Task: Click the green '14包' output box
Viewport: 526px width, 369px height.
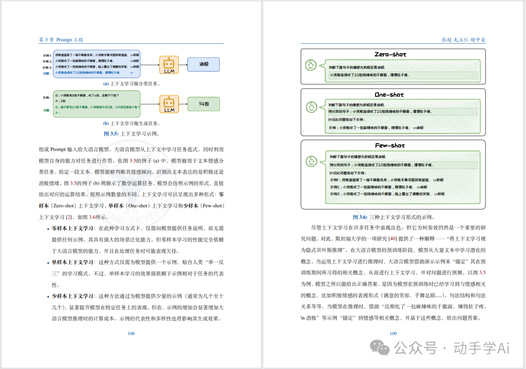Action: (x=204, y=104)
